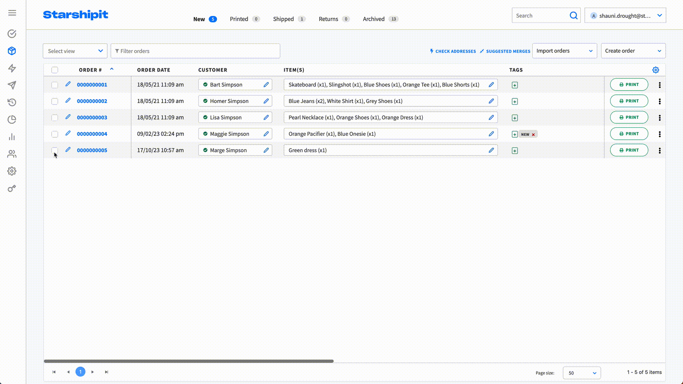The width and height of the screenshot is (683, 384).
Task: Open the Select view dropdown
Action: [x=75, y=51]
